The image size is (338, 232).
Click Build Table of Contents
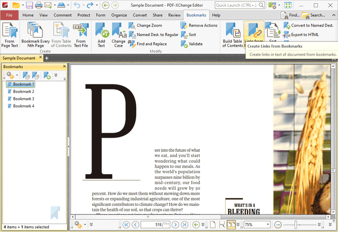tap(233, 35)
